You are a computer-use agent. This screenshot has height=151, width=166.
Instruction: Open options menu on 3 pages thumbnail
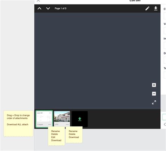pyautogui.click(x=49, y=125)
